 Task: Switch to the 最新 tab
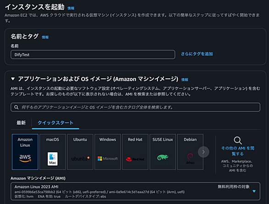click(21, 123)
